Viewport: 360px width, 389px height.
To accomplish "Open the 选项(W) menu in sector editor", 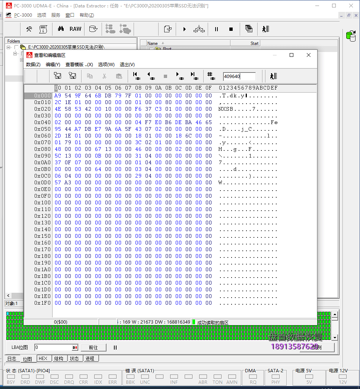I will (106, 65).
